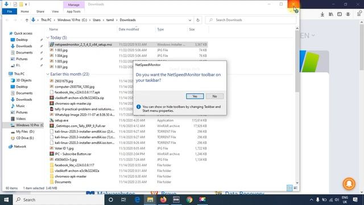Select computer-2930704_1280.jpg file
This screenshot has height=205, width=364.
[75, 87]
